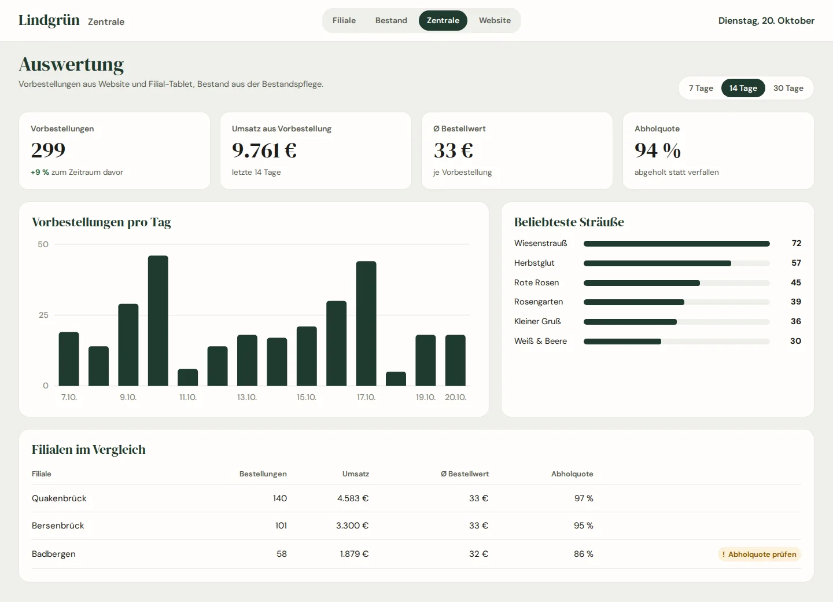
Task: Choose the 30 Tage range
Action: coord(788,88)
